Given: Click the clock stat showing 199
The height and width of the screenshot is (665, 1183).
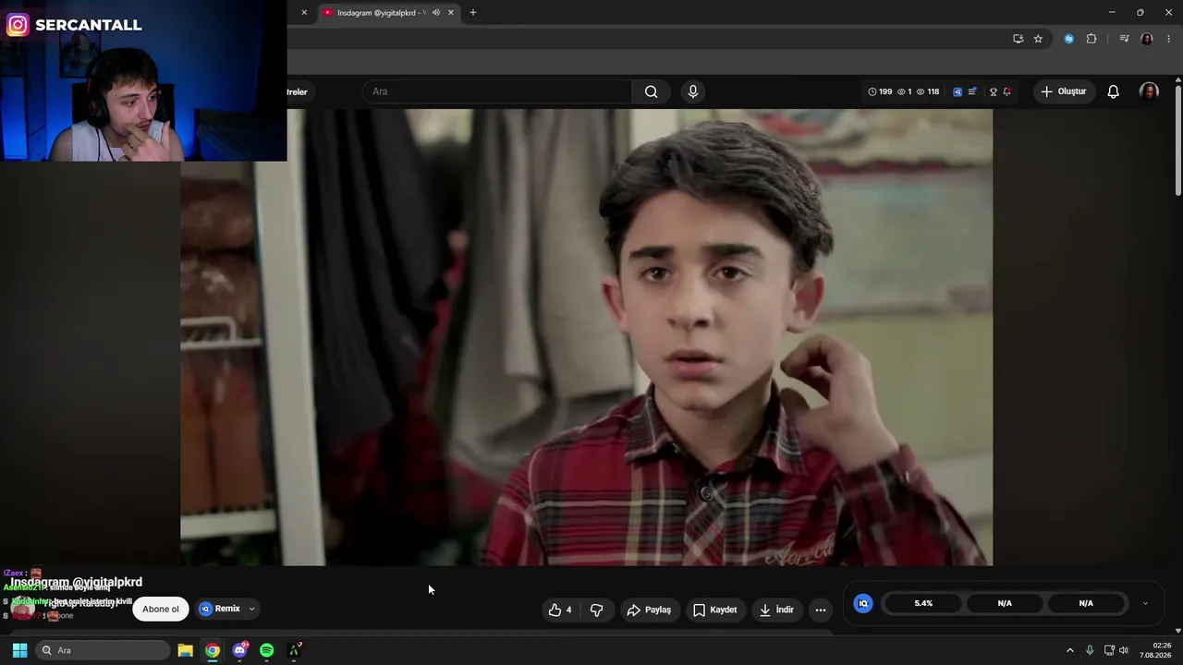Looking at the screenshot, I should (x=880, y=91).
